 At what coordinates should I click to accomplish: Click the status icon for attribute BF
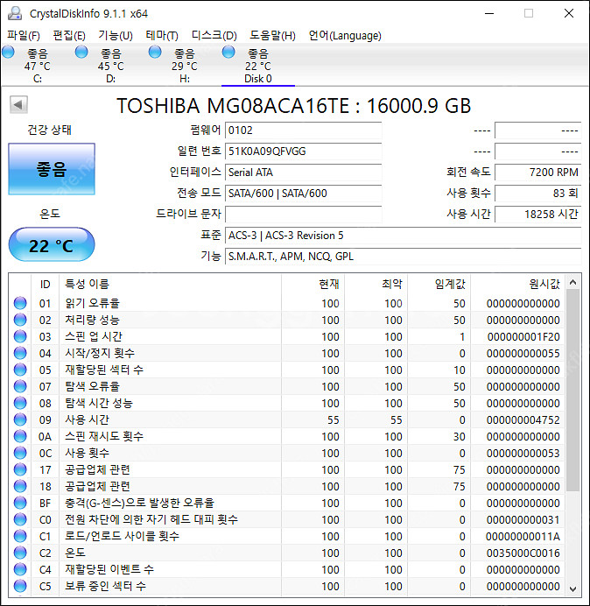[20, 503]
